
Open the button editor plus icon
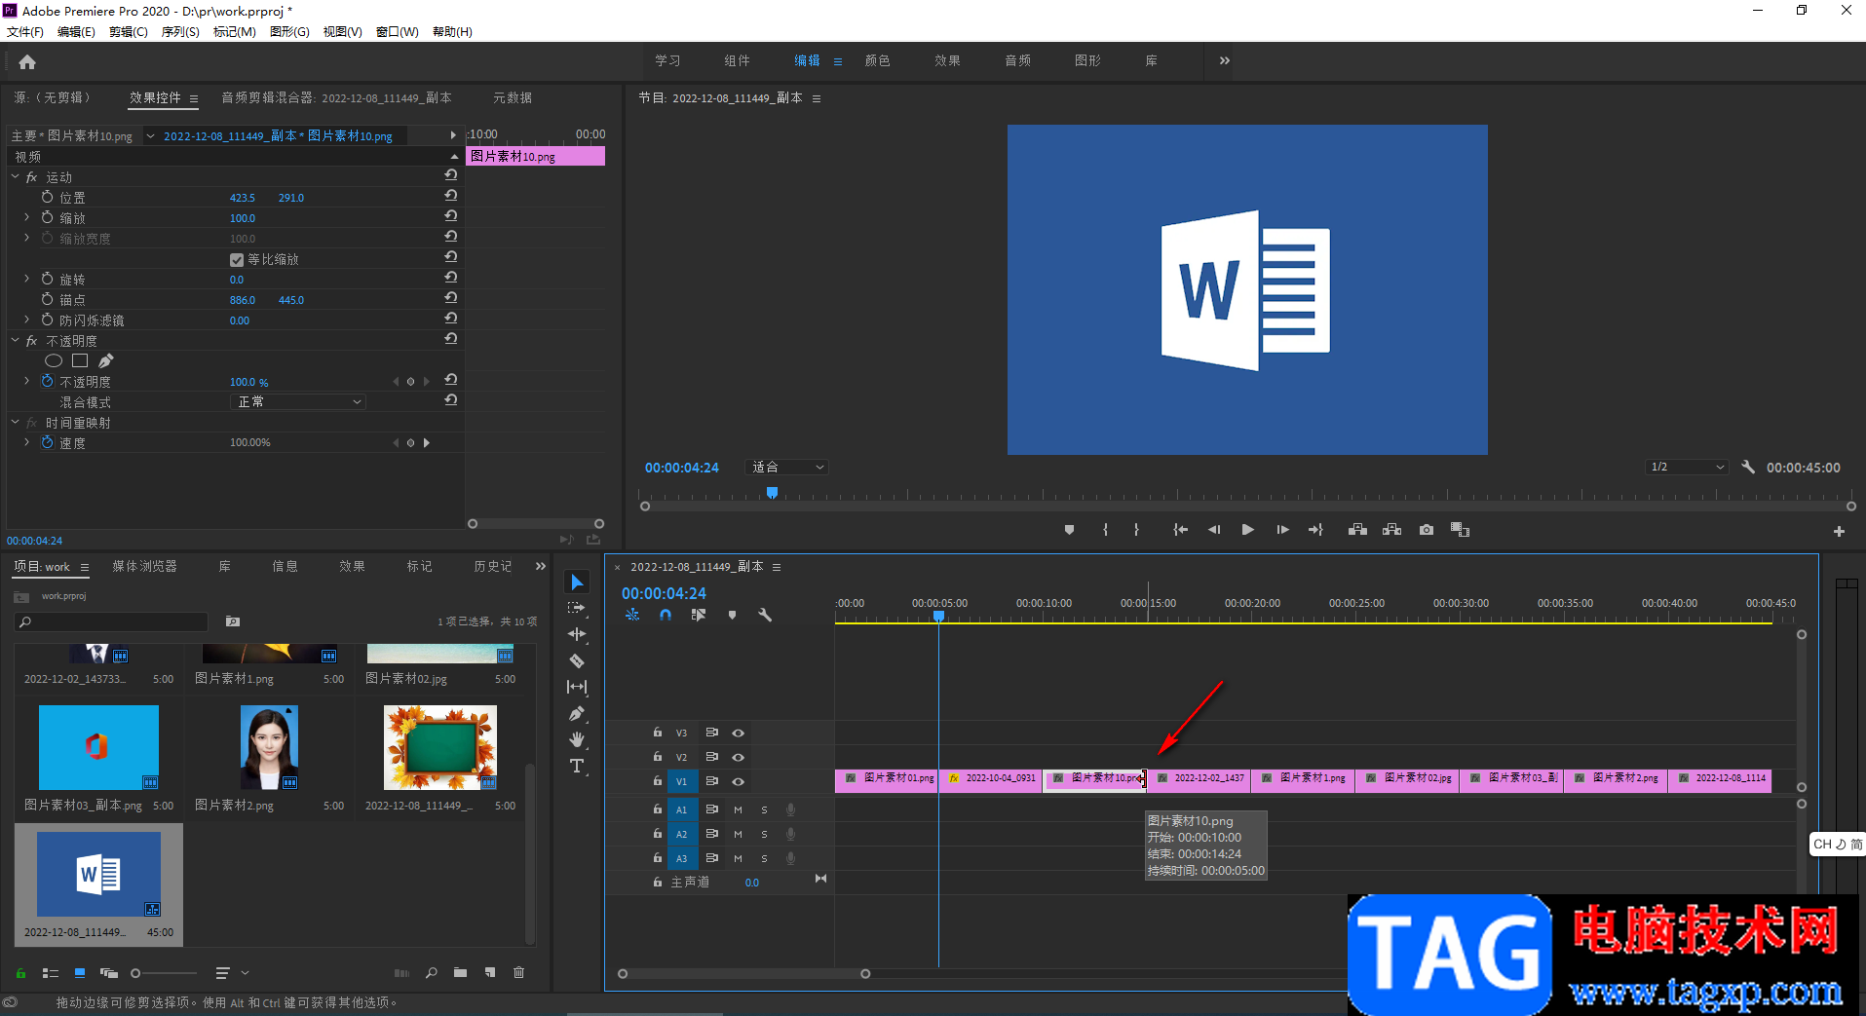(x=1839, y=532)
